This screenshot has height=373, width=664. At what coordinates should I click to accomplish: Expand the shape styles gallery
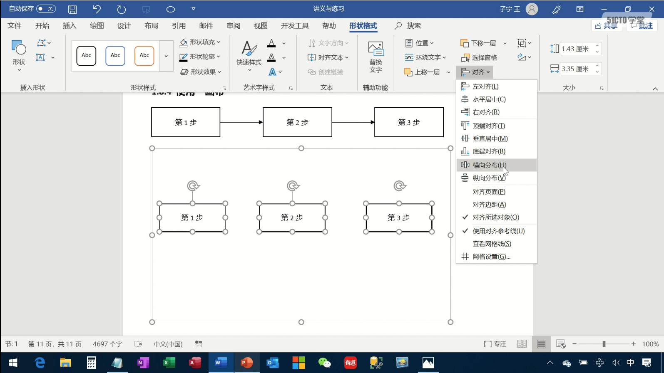pos(166,56)
